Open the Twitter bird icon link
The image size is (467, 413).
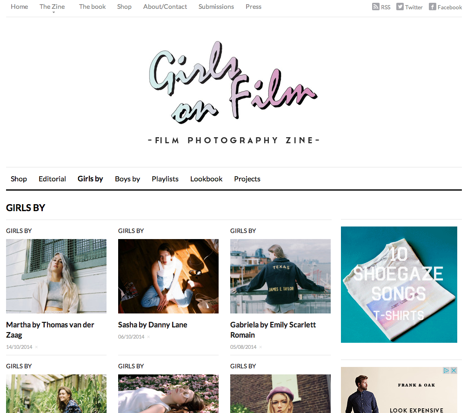400,7
